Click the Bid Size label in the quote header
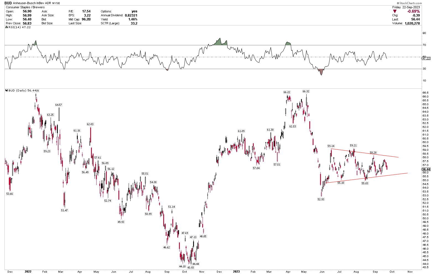 pos(47,23)
